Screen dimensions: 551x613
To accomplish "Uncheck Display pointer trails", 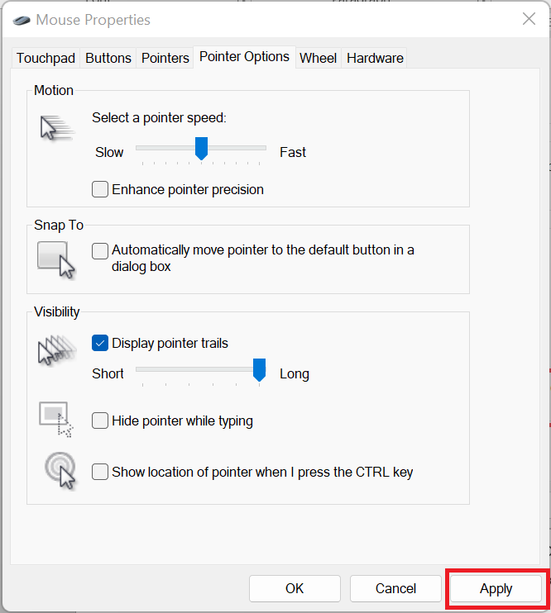I will tap(100, 343).
